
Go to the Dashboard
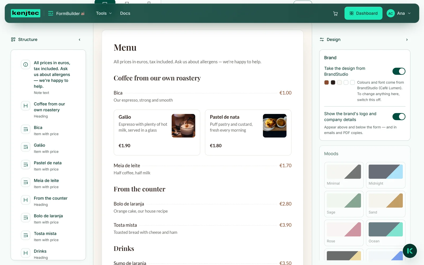[x=363, y=13]
